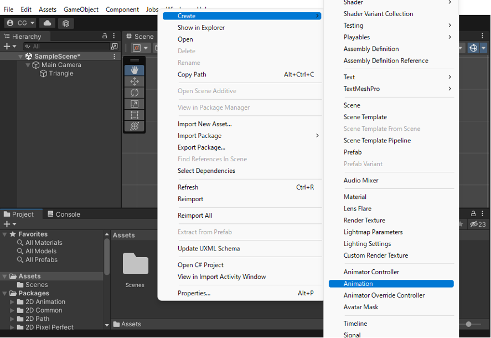Select the Rotate tool
Image resolution: width=491 pixels, height=338 pixels.
coord(135,93)
